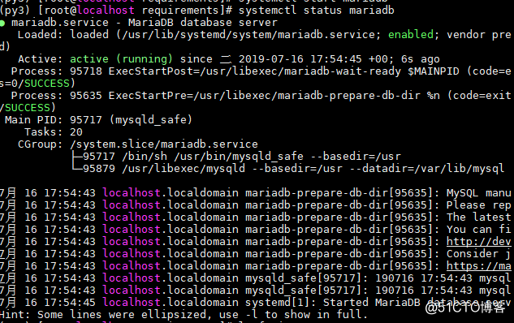Click the green status dot before mariadb.service
This screenshot has width=514, height=323.
point(2,24)
